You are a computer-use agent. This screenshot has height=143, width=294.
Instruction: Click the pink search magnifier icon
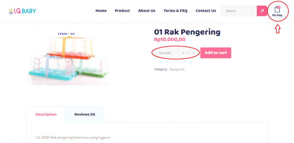(x=262, y=11)
